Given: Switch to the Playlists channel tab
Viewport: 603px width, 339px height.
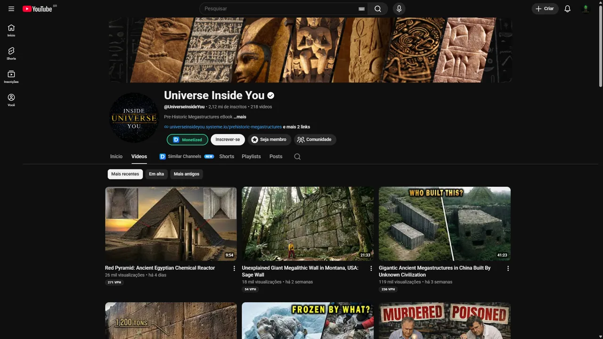Looking at the screenshot, I should click(251, 156).
